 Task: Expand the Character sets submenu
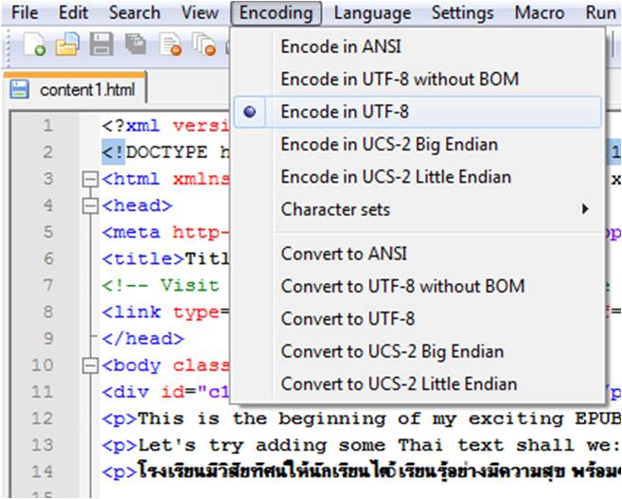[418, 209]
